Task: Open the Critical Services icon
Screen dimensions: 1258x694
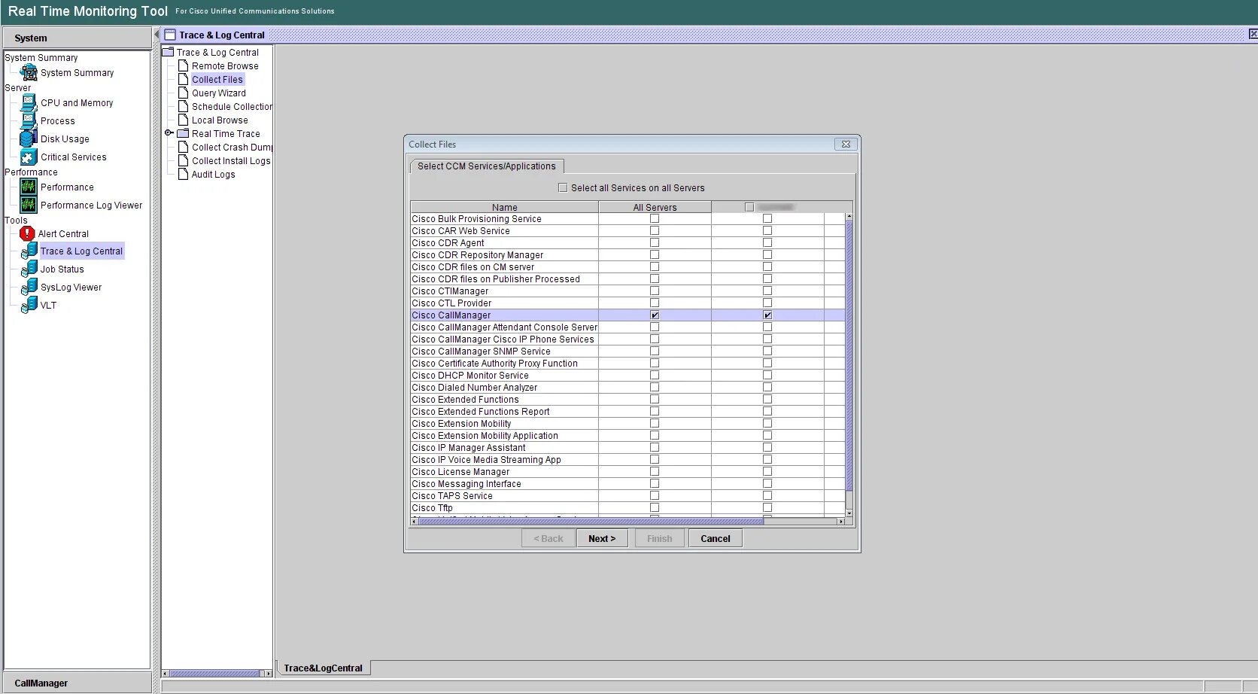Action: (29, 157)
